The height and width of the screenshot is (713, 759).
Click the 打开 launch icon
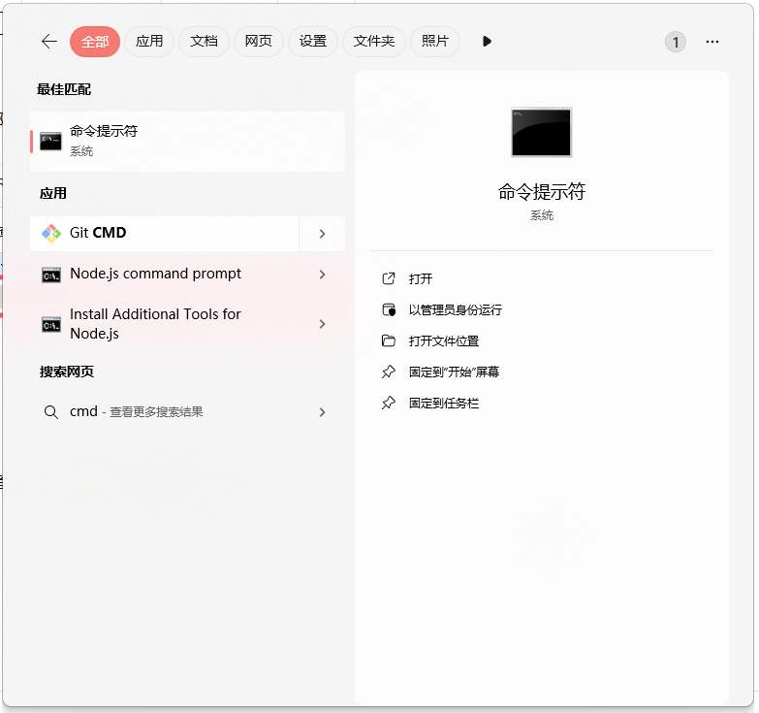[x=389, y=278]
